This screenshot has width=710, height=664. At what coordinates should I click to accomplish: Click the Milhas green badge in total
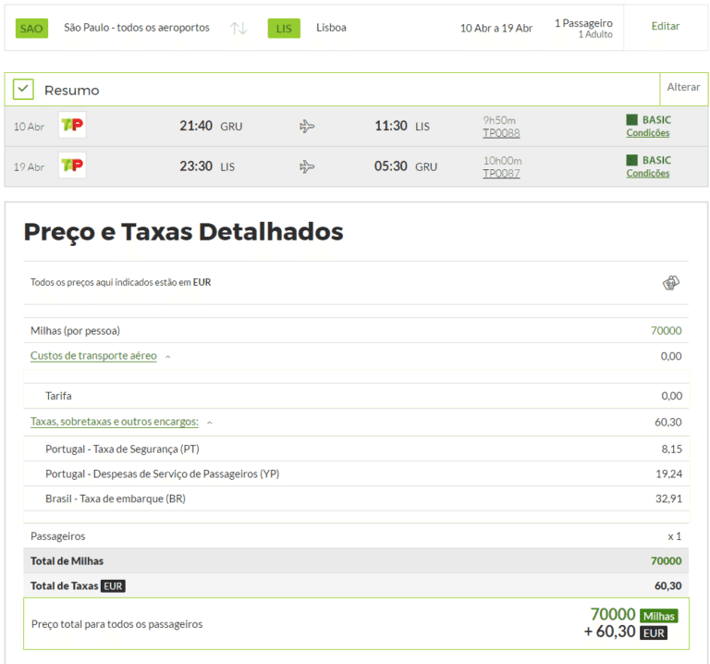pyautogui.click(x=658, y=616)
